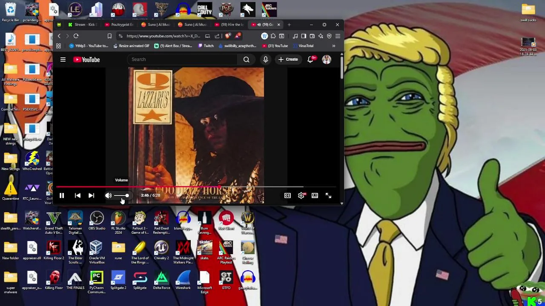Screen dimensions: 545x306
Task: Open the Twitch bookmark
Action: pyautogui.click(x=206, y=46)
